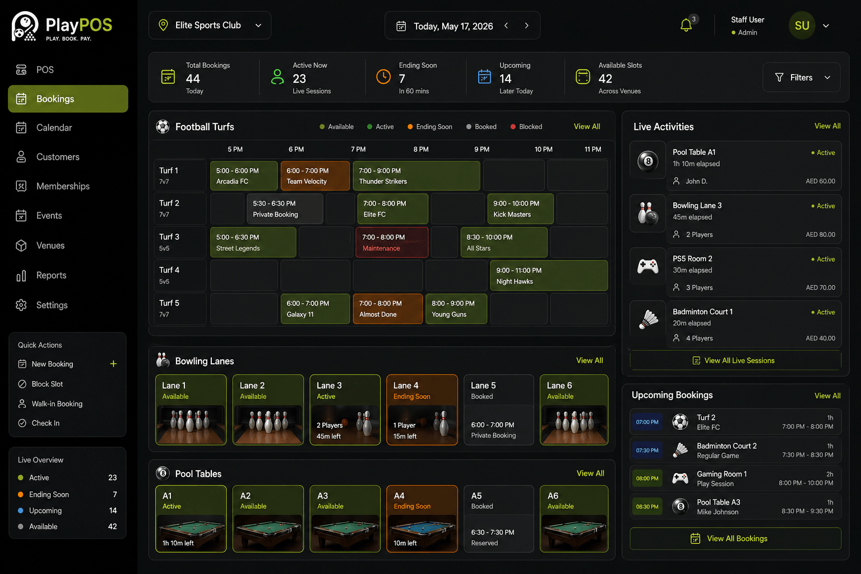The width and height of the screenshot is (861, 574).
Task: Select the Turf 3 Maintenance blocked slot
Action: pyautogui.click(x=391, y=242)
